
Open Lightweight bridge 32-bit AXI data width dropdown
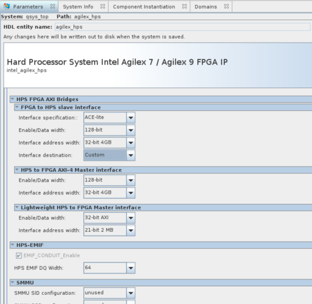(131, 218)
